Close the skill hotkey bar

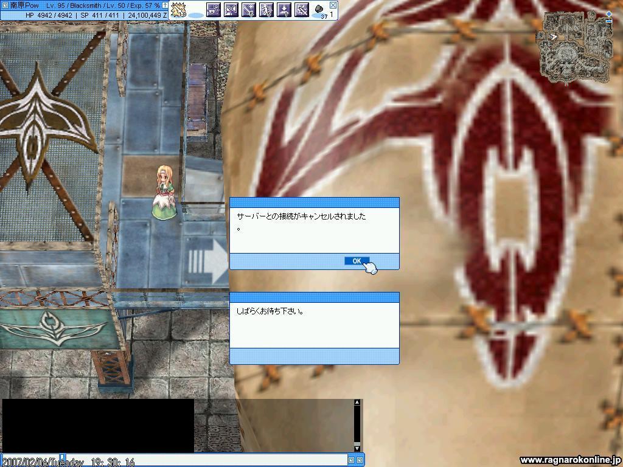[333, 5]
